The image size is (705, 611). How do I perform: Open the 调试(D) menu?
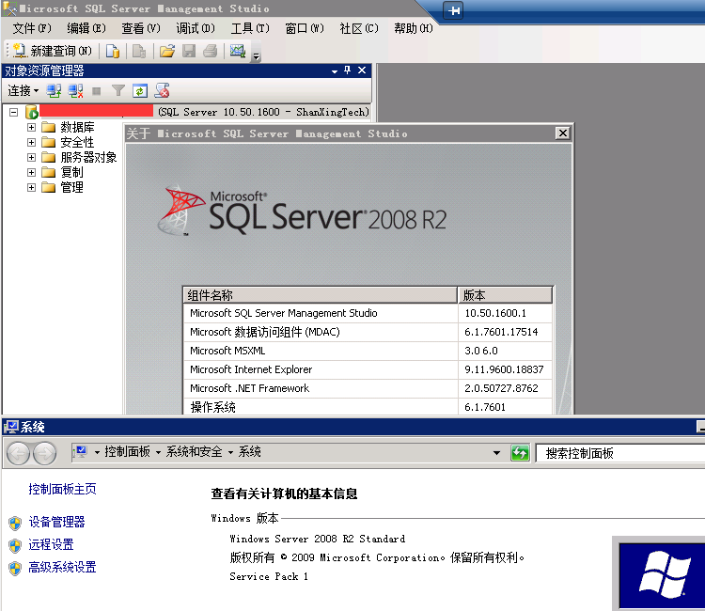tap(196, 28)
